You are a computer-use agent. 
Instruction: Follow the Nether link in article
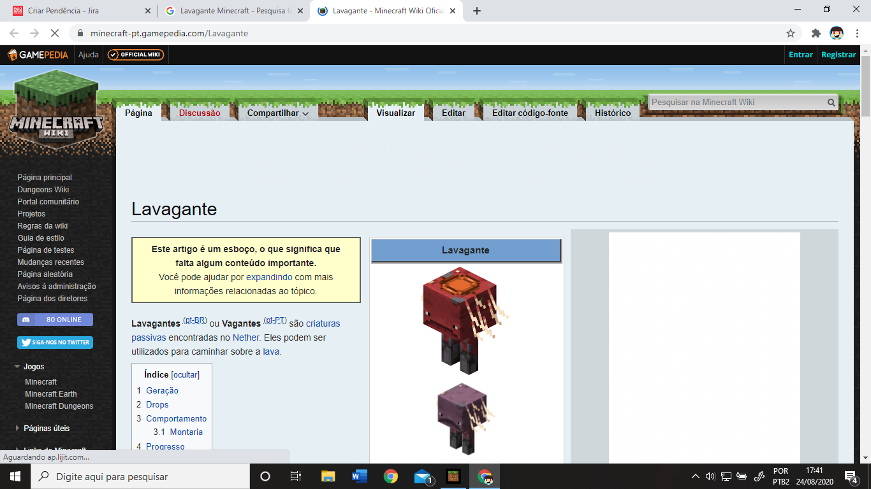click(246, 337)
